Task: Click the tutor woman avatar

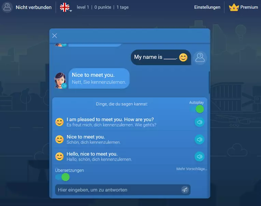Action: pyautogui.click(x=60, y=80)
